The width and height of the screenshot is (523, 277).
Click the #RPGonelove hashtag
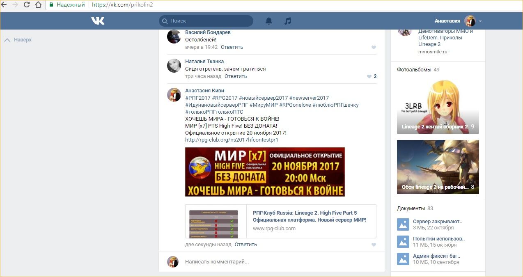click(x=295, y=105)
